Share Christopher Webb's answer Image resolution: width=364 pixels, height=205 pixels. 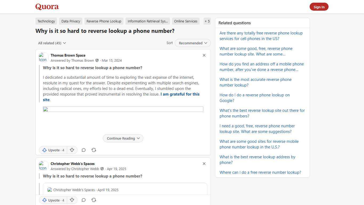point(94,200)
